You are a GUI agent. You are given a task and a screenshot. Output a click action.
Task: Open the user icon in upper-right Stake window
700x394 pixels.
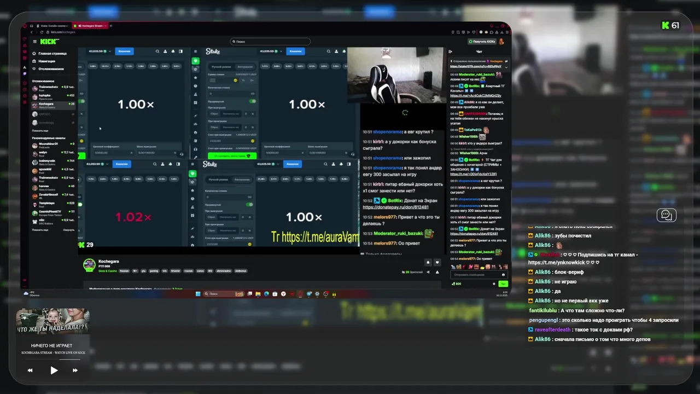(x=336, y=51)
